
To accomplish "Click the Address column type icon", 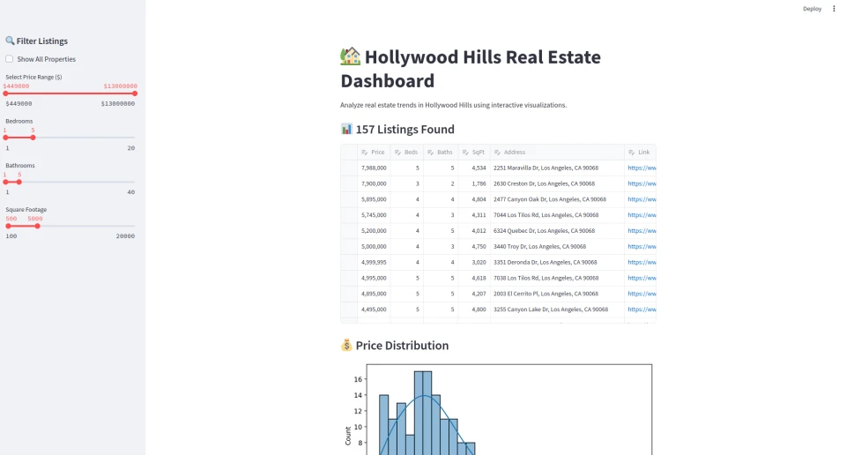I will [x=497, y=153].
